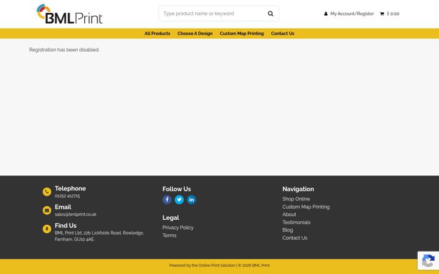Open the Terms link

tap(170, 236)
